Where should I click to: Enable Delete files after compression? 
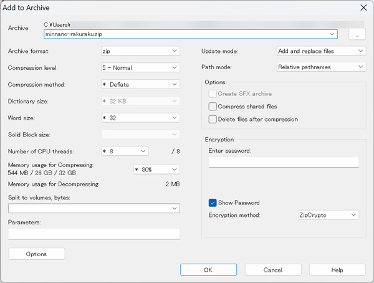[213, 119]
